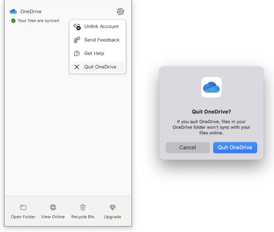
Task: Click the Upgrade diamond icon
Action: point(113,207)
